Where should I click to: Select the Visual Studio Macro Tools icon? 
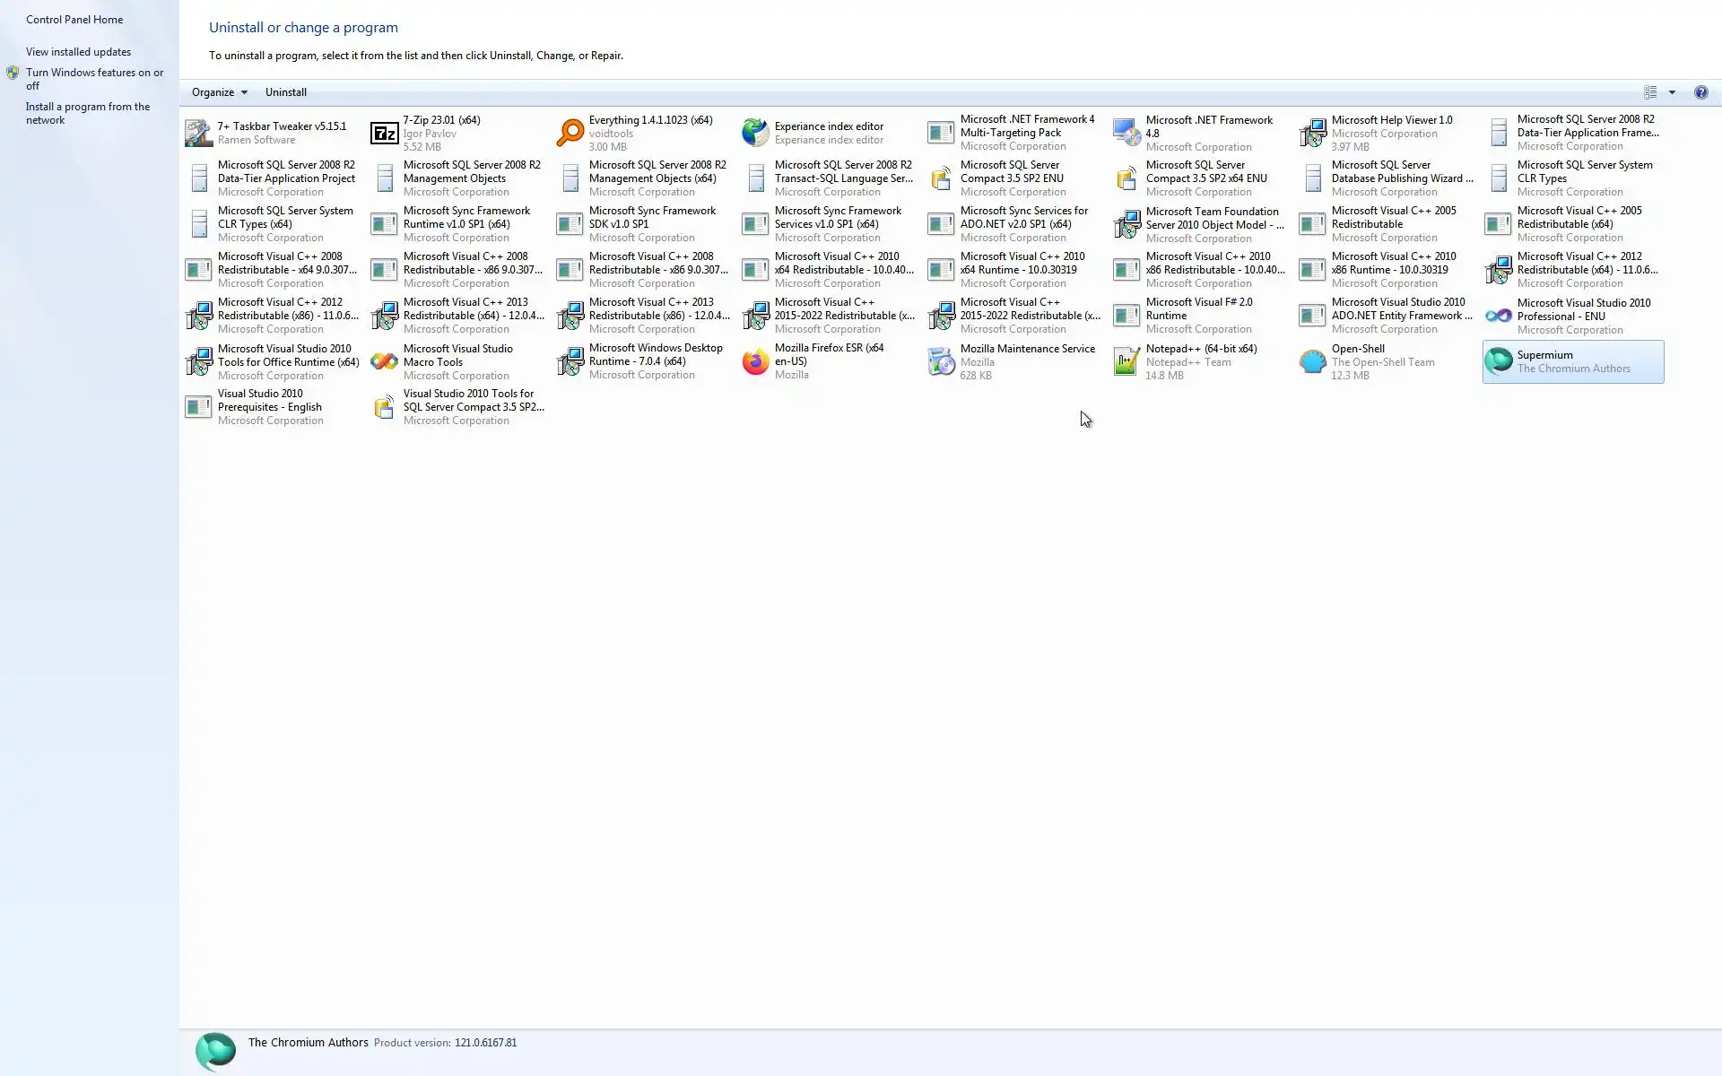384,361
